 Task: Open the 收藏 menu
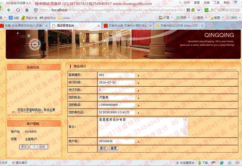pos(207,3)
